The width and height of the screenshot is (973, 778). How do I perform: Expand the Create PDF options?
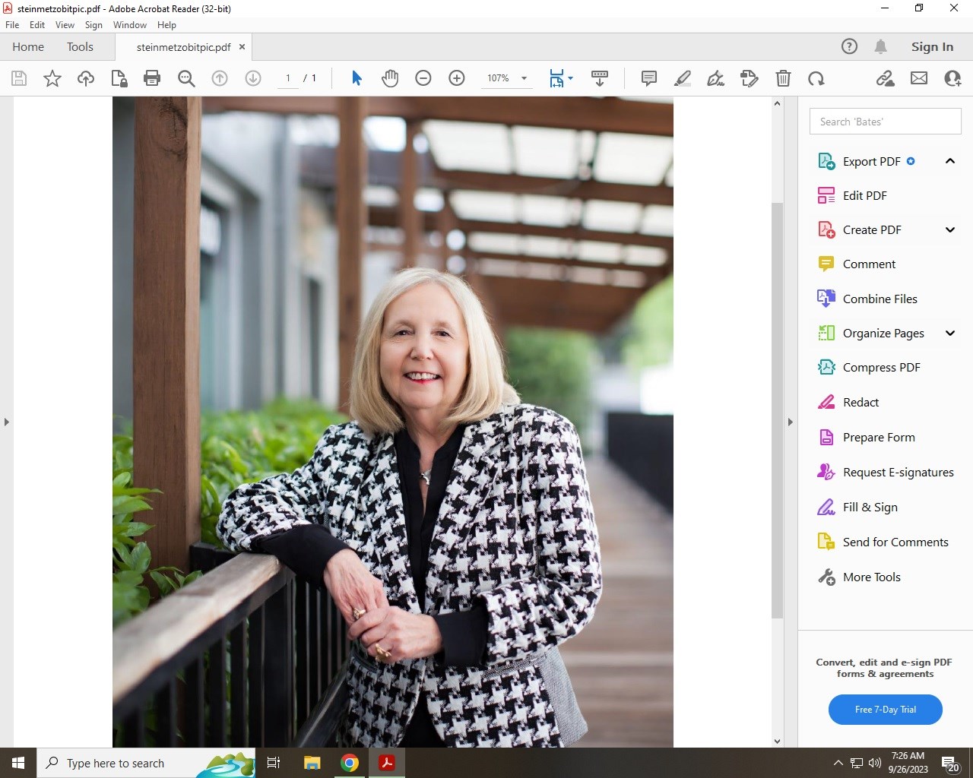pyautogui.click(x=949, y=229)
